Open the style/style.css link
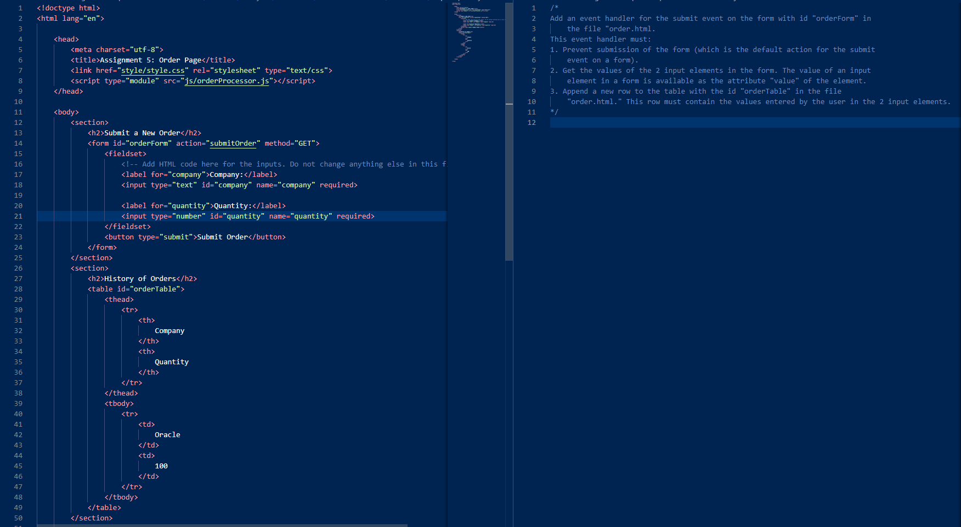The width and height of the screenshot is (961, 527). 153,70
